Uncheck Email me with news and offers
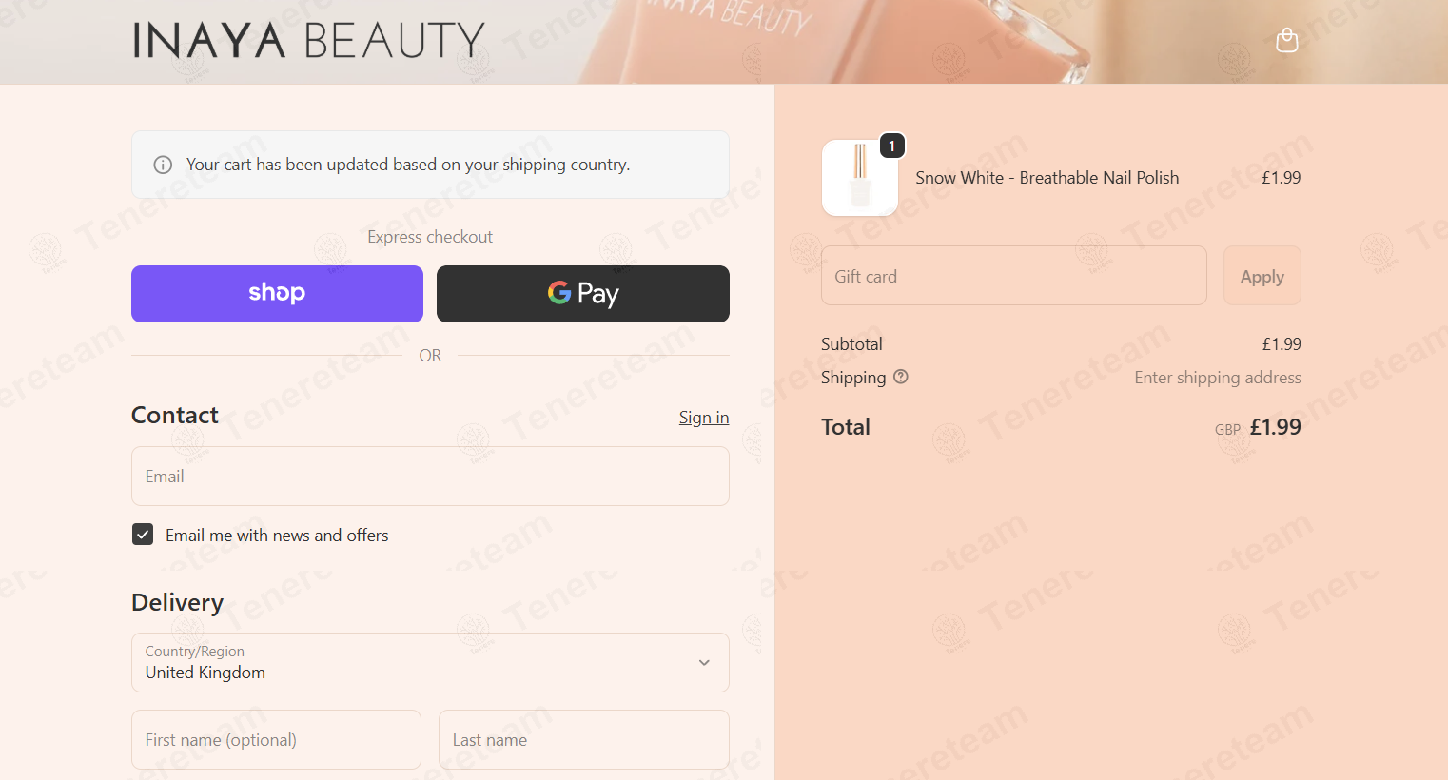The image size is (1448, 780). pos(143,535)
